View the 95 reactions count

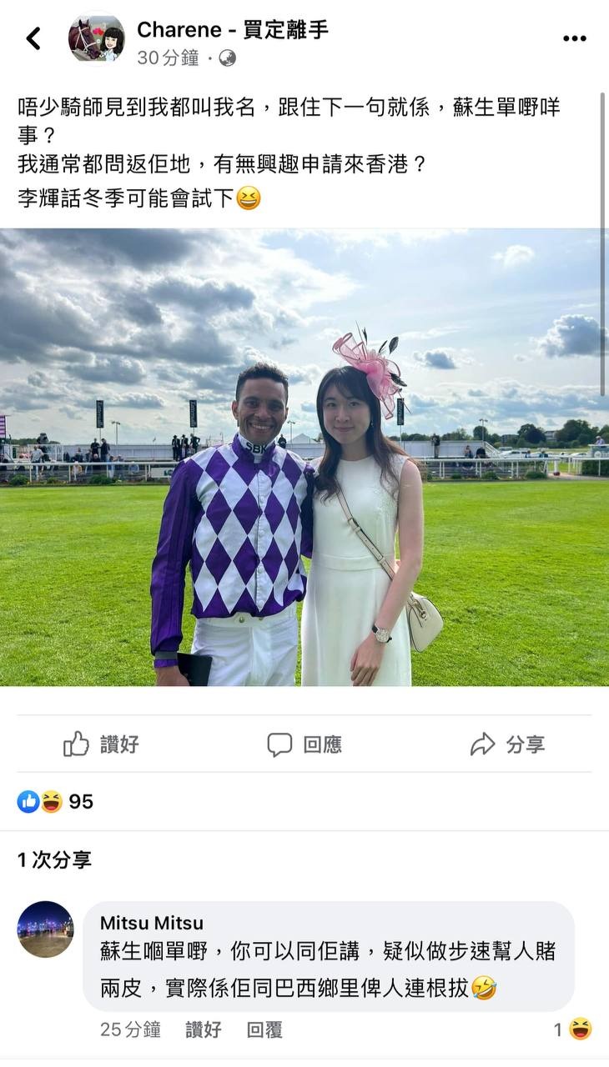click(81, 802)
